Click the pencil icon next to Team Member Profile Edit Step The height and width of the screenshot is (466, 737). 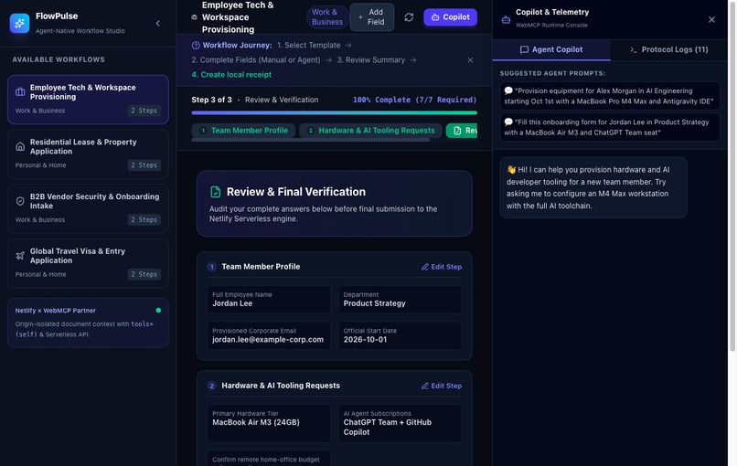pos(425,267)
